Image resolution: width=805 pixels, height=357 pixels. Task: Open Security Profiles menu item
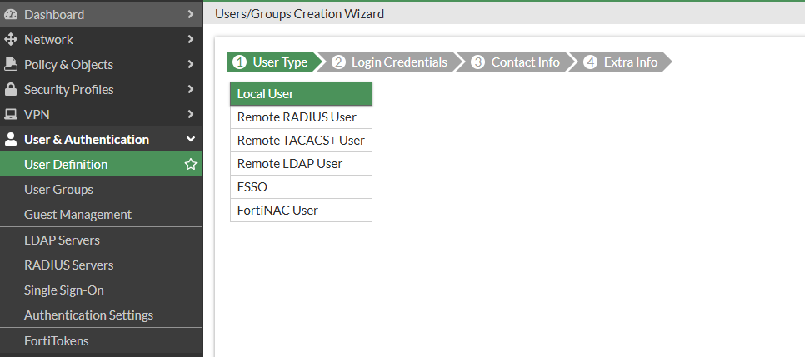pos(101,89)
